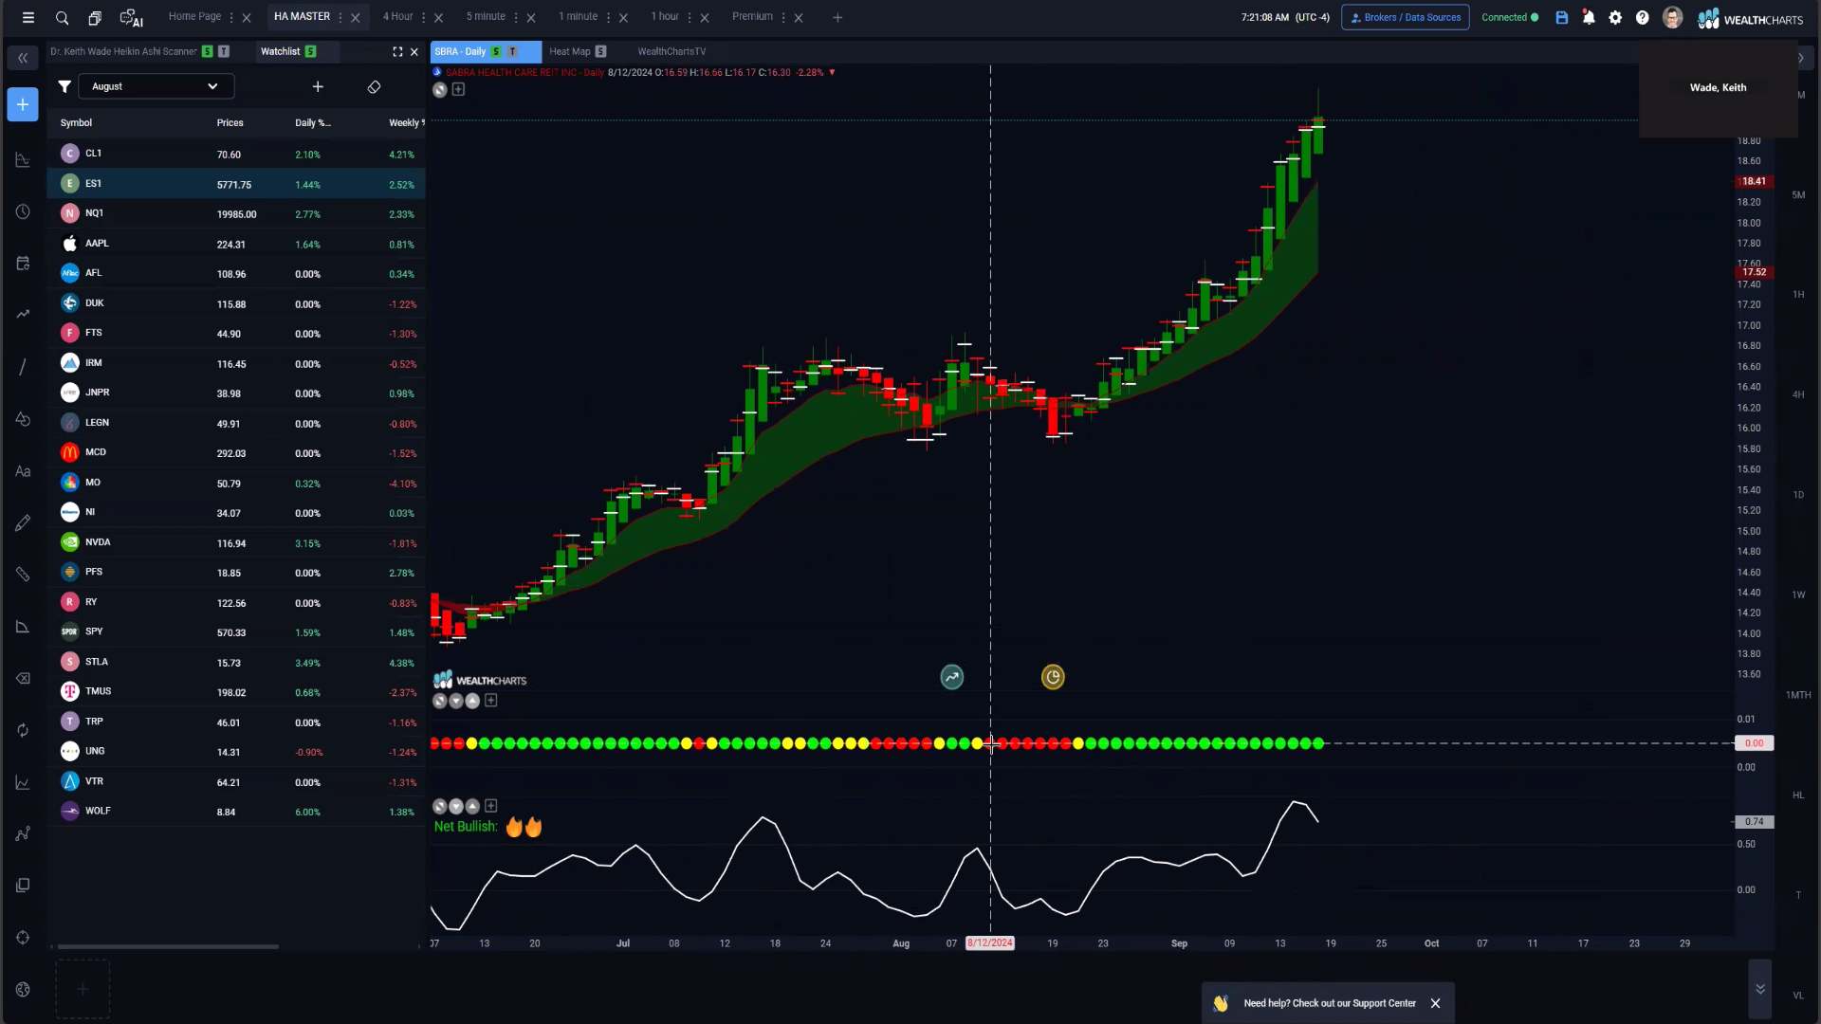Hide the dot-row indicator pane

439,701
